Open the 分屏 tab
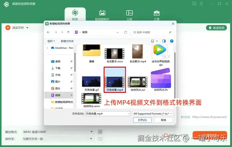232x147 pixels. pyautogui.click(x=130, y=15)
